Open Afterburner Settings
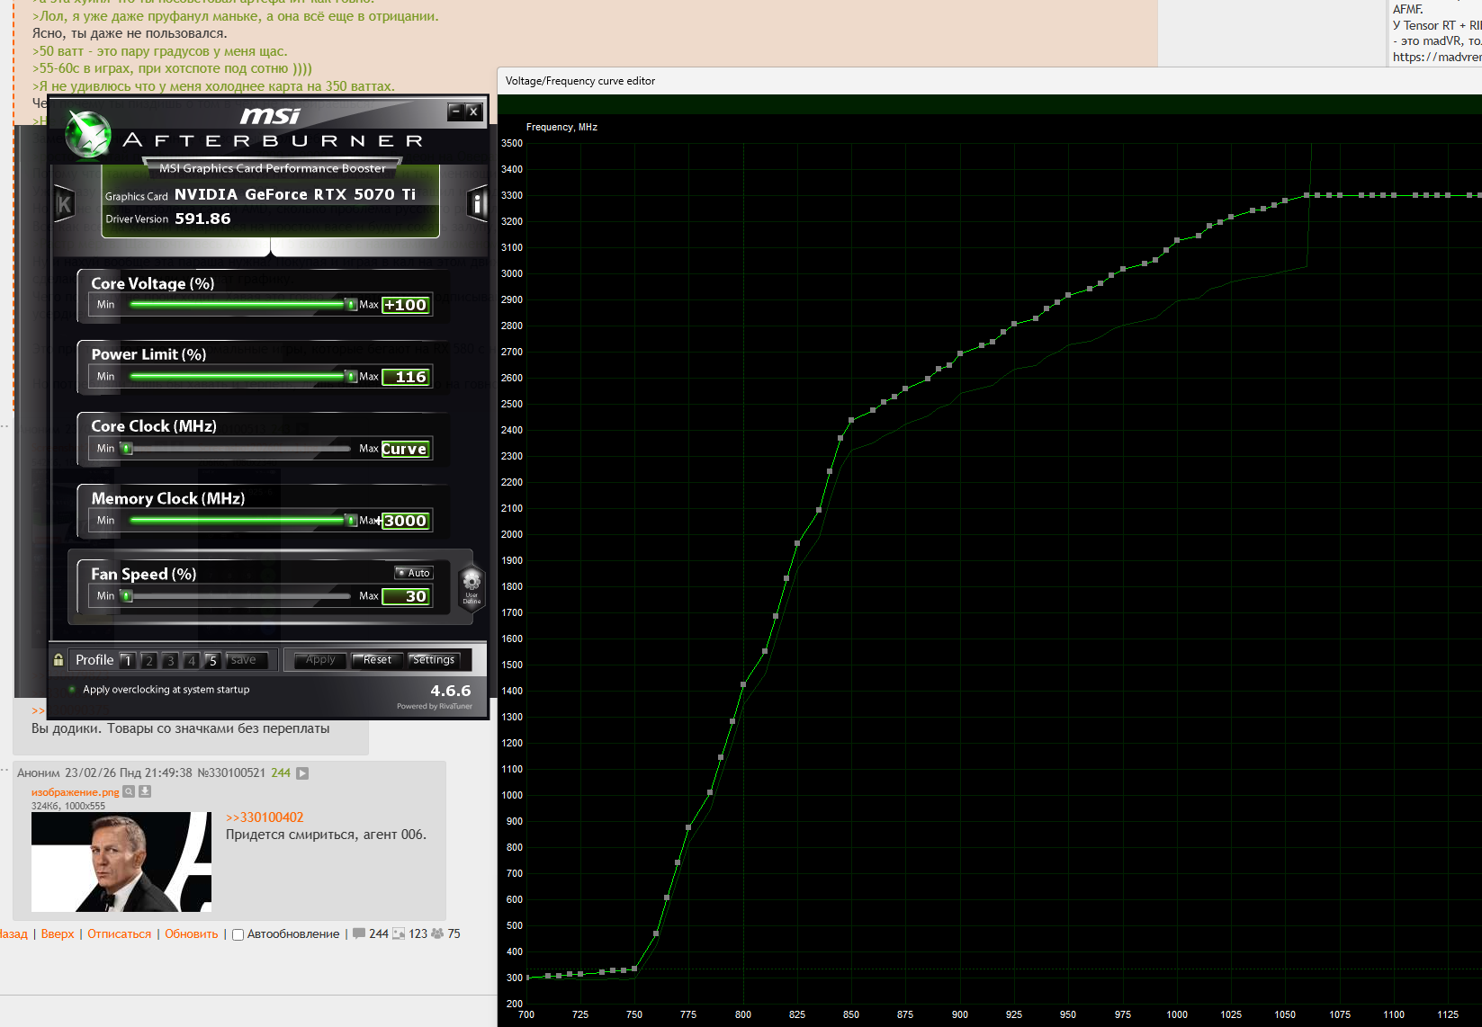Screen dimensions: 1482x1027 [x=434, y=660]
